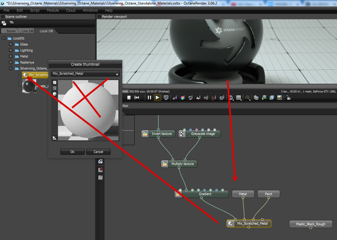Select the Paint material node
Image resolution: width=337 pixels, height=240 pixels.
pos(269,194)
